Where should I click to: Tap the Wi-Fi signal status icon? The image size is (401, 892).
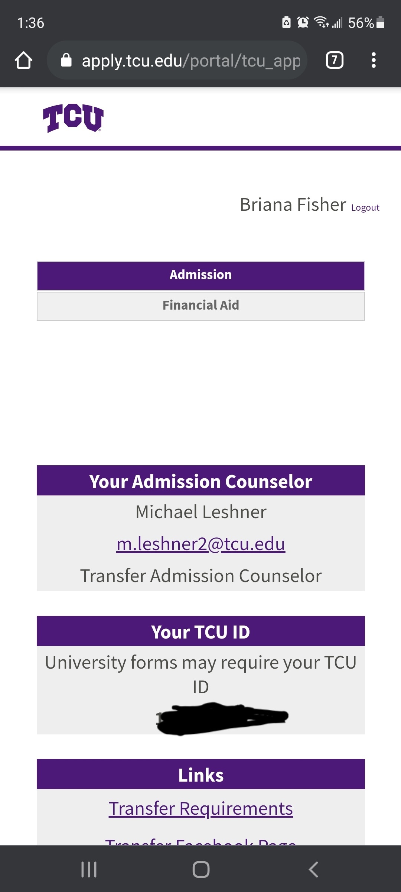point(321,22)
